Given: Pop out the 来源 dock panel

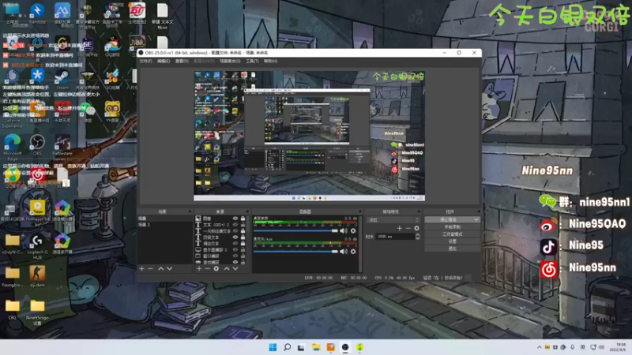Looking at the screenshot, I should pyautogui.click(x=246, y=211).
